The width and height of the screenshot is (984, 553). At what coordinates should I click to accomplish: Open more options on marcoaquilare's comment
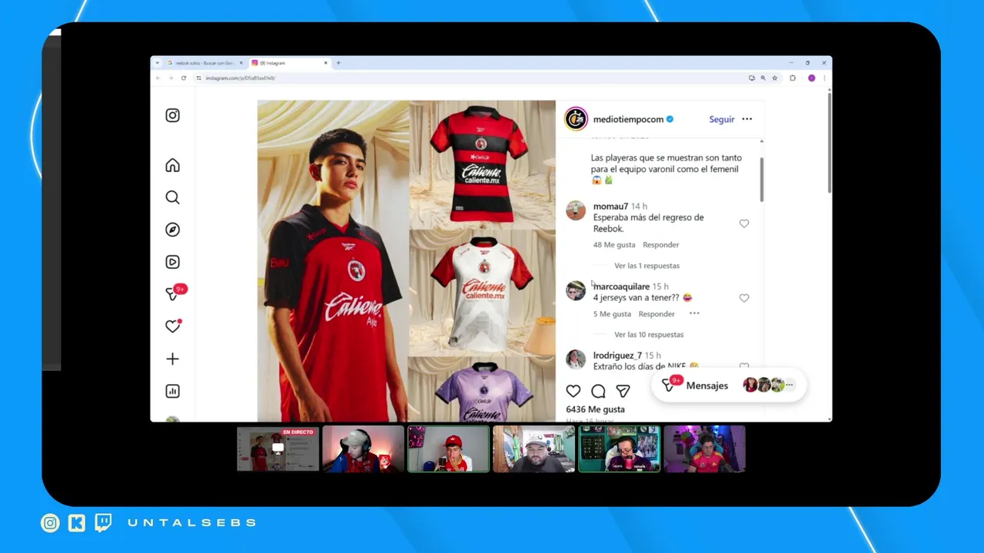tap(694, 313)
